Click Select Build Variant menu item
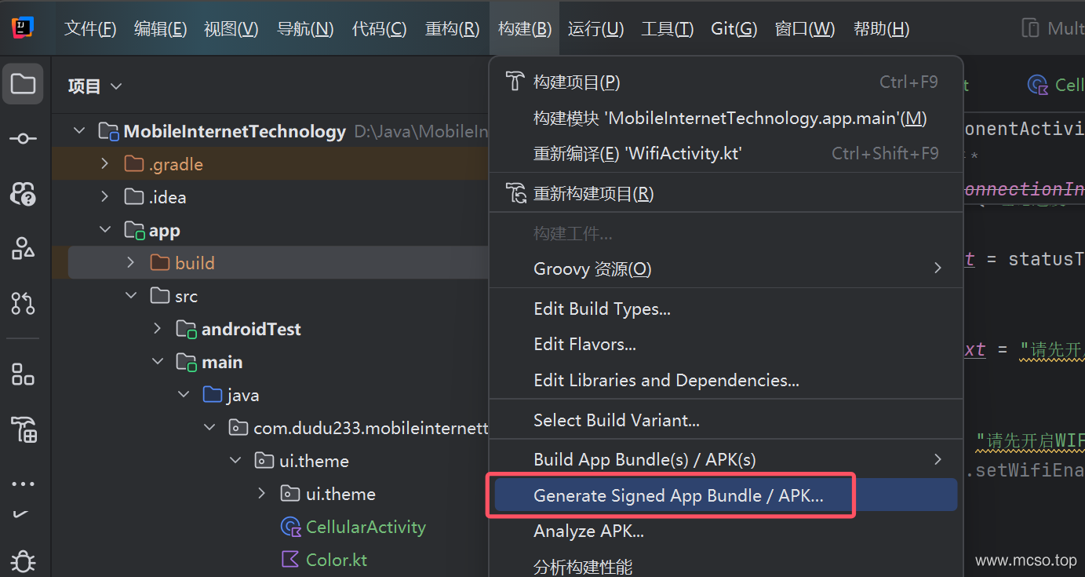The height and width of the screenshot is (577, 1085). pyautogui.click(x=616, y=420)
